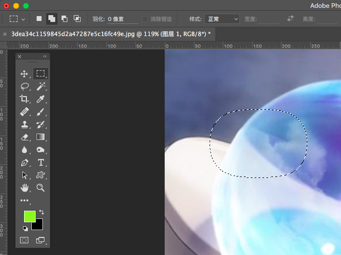Activate the Crop tool
Screen dimensions: 341x255
24,99
